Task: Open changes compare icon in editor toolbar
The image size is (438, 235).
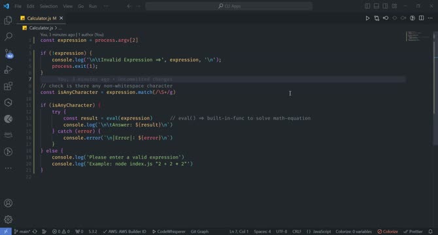Action: [x=377, y=18]
